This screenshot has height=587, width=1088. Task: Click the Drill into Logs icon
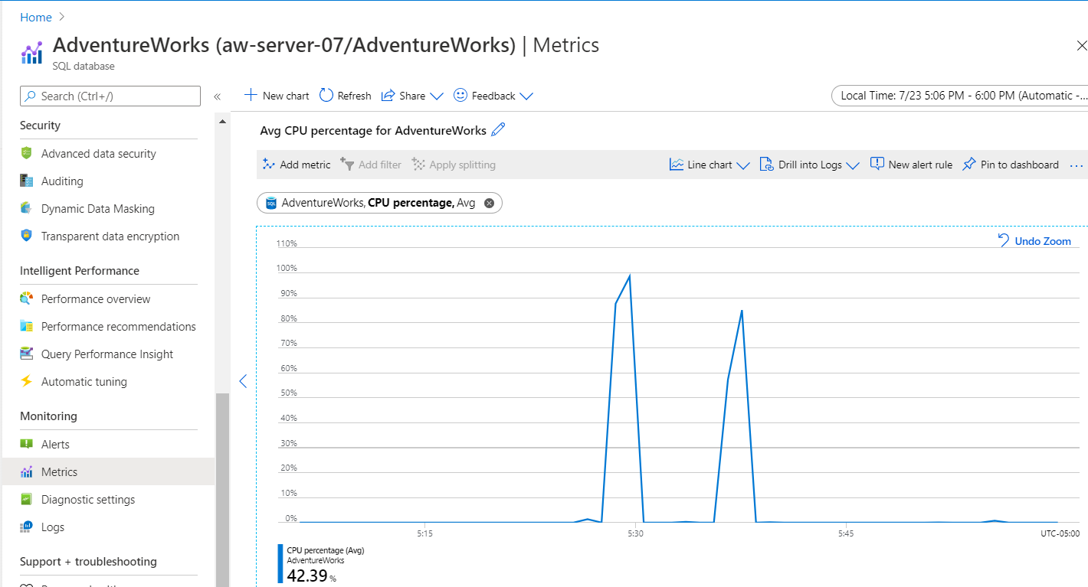pos(766,164)
